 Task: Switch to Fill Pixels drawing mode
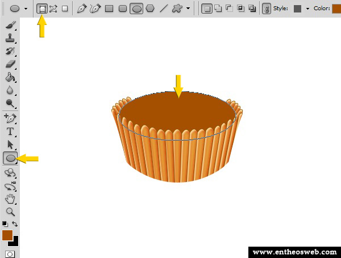point(65,9)
